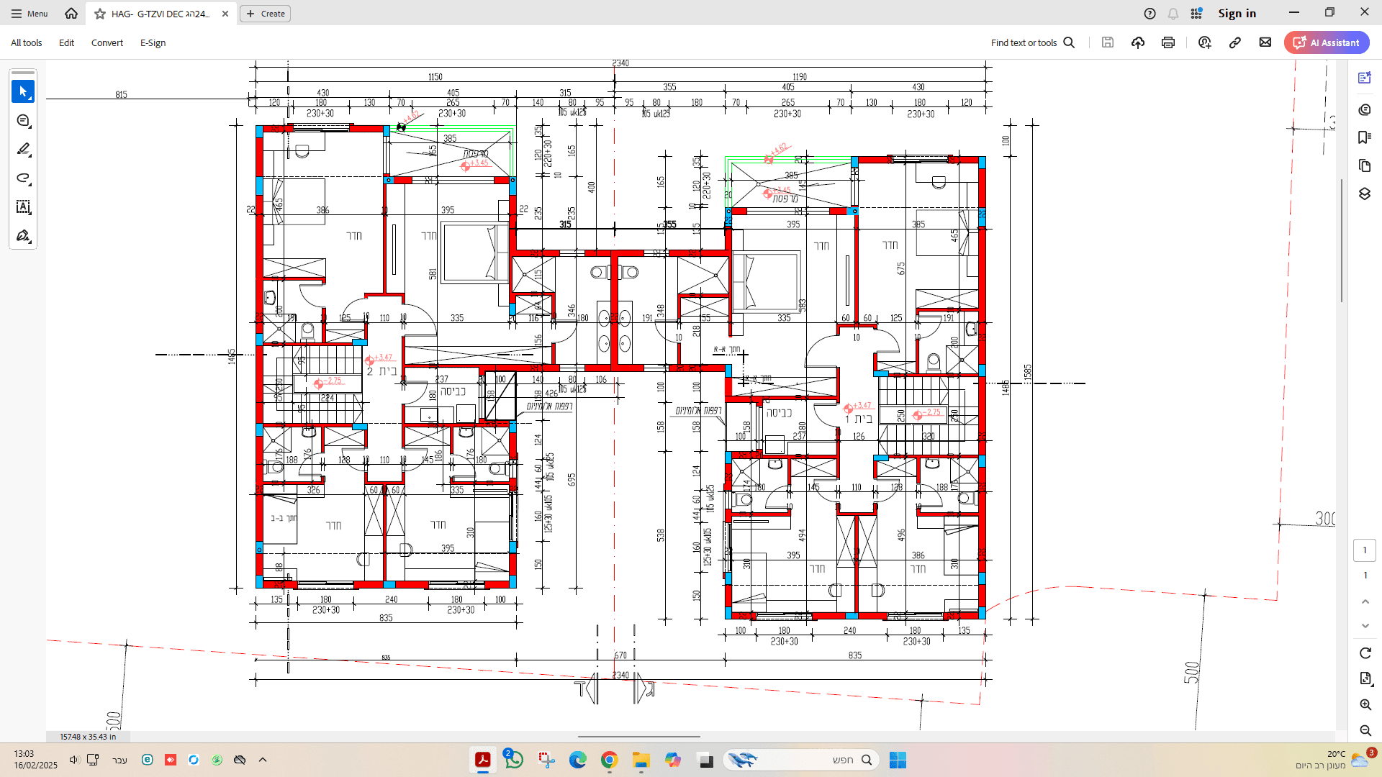Open the Convert menu
Screen dimensions: 1382x777
click(107, 42)
